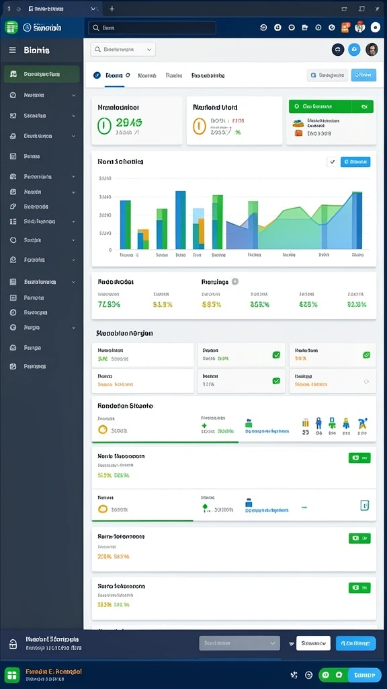Viewport: 387px width, 689px height.
Task: Open the folder icon in header icon row
Action: point(305,27)
